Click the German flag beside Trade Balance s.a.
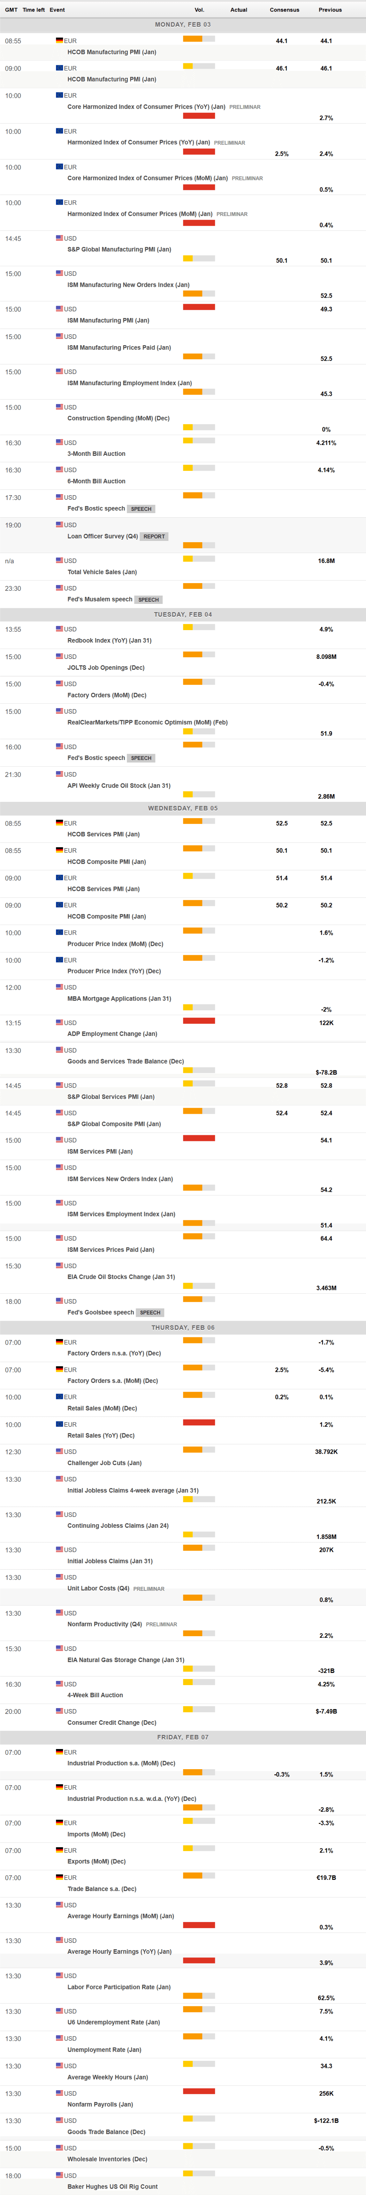The image size is (366, 2195). [x=60, y=1877]
